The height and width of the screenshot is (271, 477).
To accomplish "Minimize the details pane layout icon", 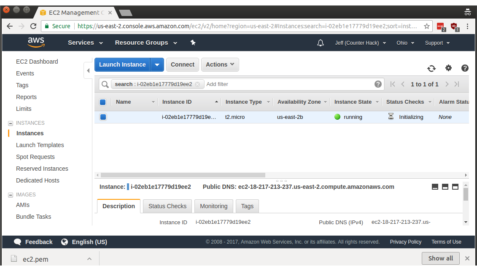I will (x=435, y=187).
